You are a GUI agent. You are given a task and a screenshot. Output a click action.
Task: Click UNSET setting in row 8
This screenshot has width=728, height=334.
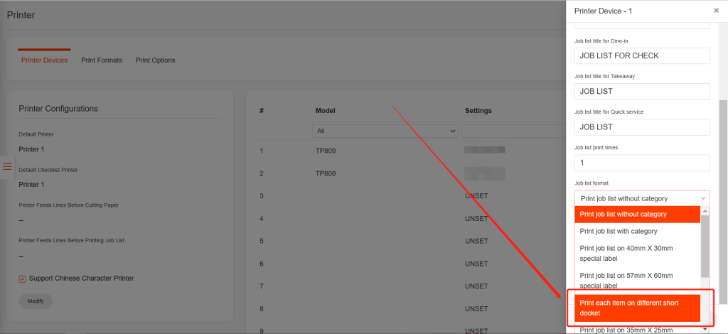[476, 309]
